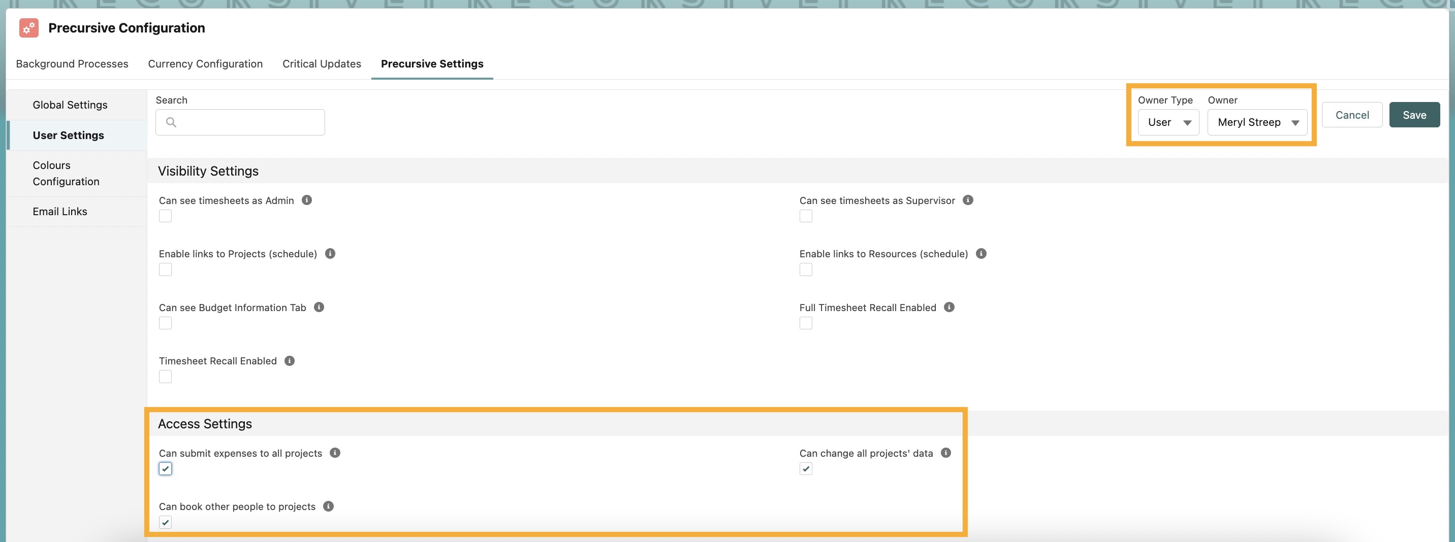Open info tooltip for Enable links to Projects
This screenshot has height=542, width=1455.
click(x=330, y=254)
